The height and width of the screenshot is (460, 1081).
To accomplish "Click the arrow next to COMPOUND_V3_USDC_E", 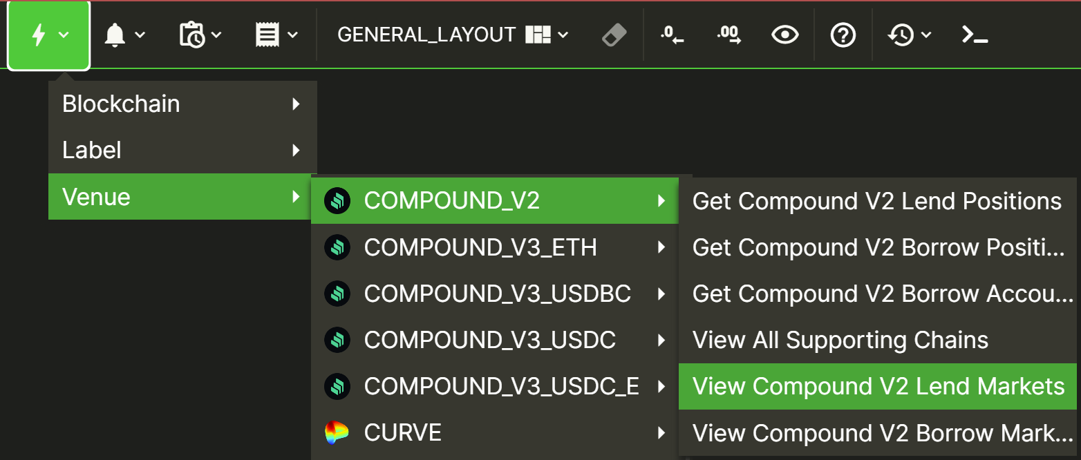I will [661, 386].
